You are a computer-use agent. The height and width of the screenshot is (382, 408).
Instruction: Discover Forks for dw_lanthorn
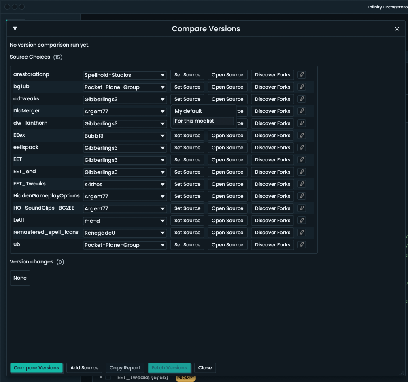pyautogui.click(x=272, y=123)
